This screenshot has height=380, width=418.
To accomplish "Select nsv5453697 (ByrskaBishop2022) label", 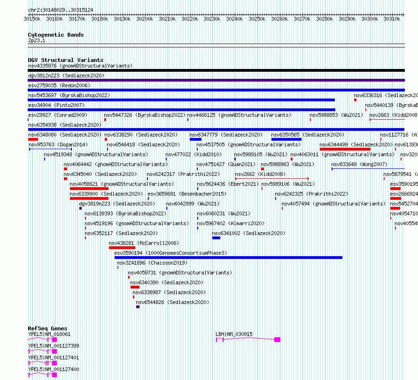I will 69,95.
